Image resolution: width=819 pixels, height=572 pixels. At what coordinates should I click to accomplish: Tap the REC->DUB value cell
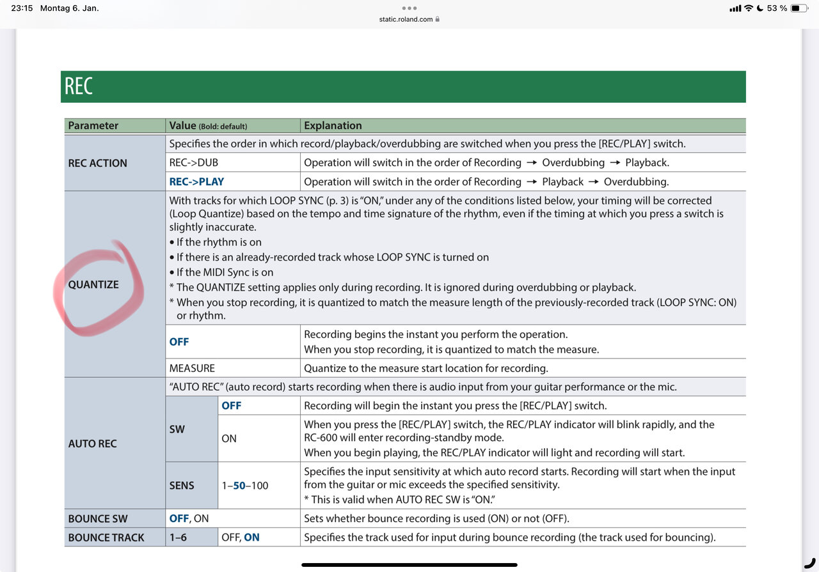coord(233,162)
